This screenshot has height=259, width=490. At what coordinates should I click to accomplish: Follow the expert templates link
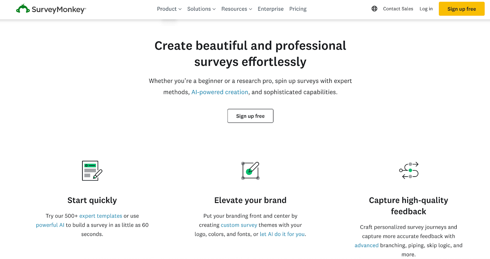click(x=100, y=216)
